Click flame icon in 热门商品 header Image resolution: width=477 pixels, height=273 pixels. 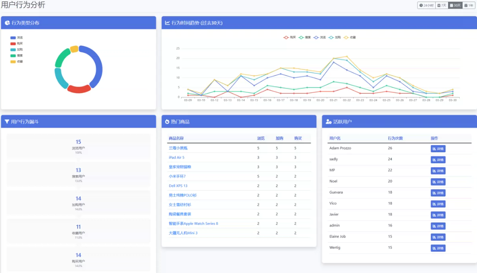[x=167, y=122]
